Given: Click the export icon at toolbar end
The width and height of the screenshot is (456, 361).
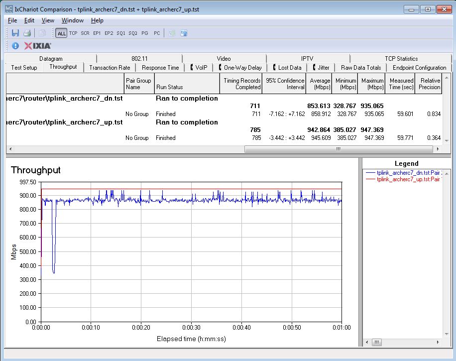Looking at the screenshot, I should click(184, 33).
